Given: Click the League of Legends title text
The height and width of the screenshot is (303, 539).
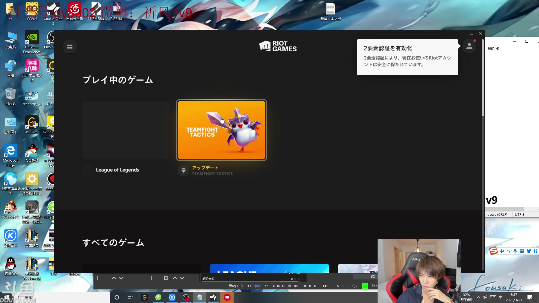Looking at the screenshot, I should [x=117, y=170].
